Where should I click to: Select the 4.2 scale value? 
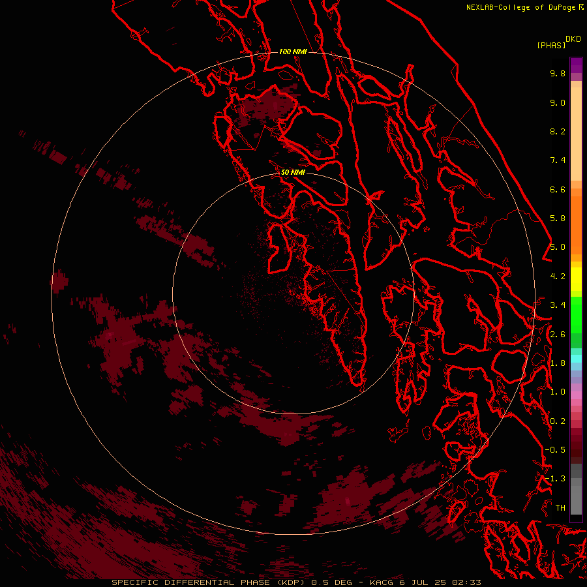[x=558, y=277]
